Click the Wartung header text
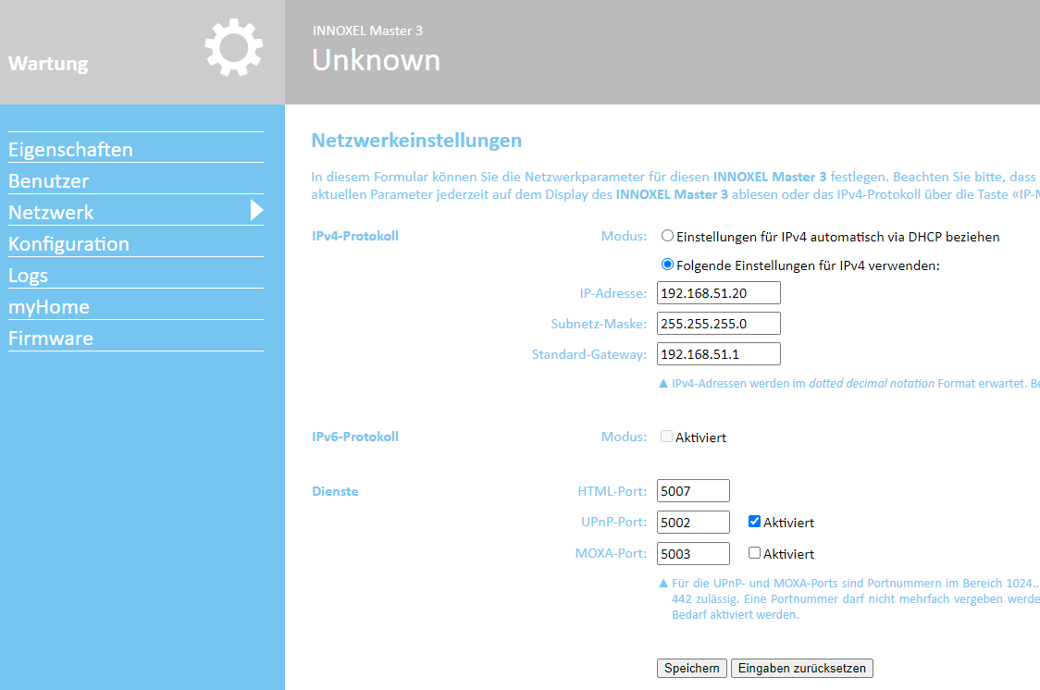Viewport: 1040px width, 690px height. 48,64
